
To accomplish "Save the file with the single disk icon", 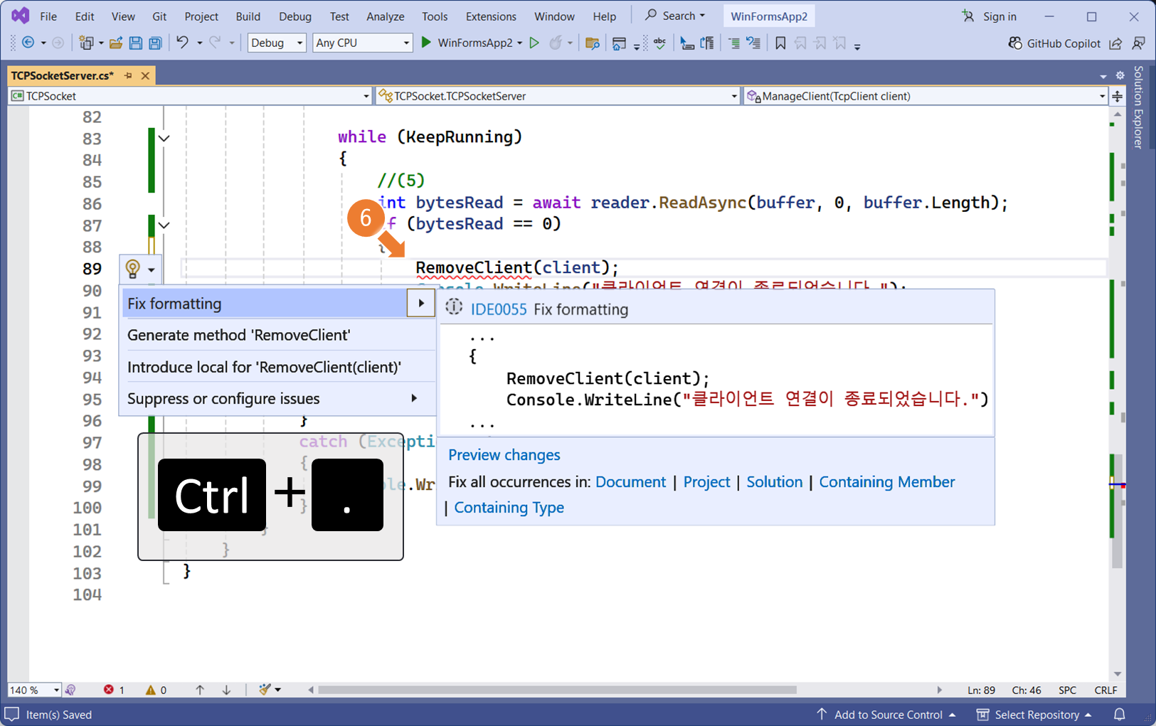I will coord(135,43).
